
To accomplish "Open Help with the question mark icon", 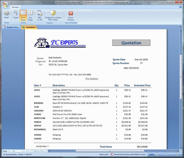I will (x=180, y=7).
